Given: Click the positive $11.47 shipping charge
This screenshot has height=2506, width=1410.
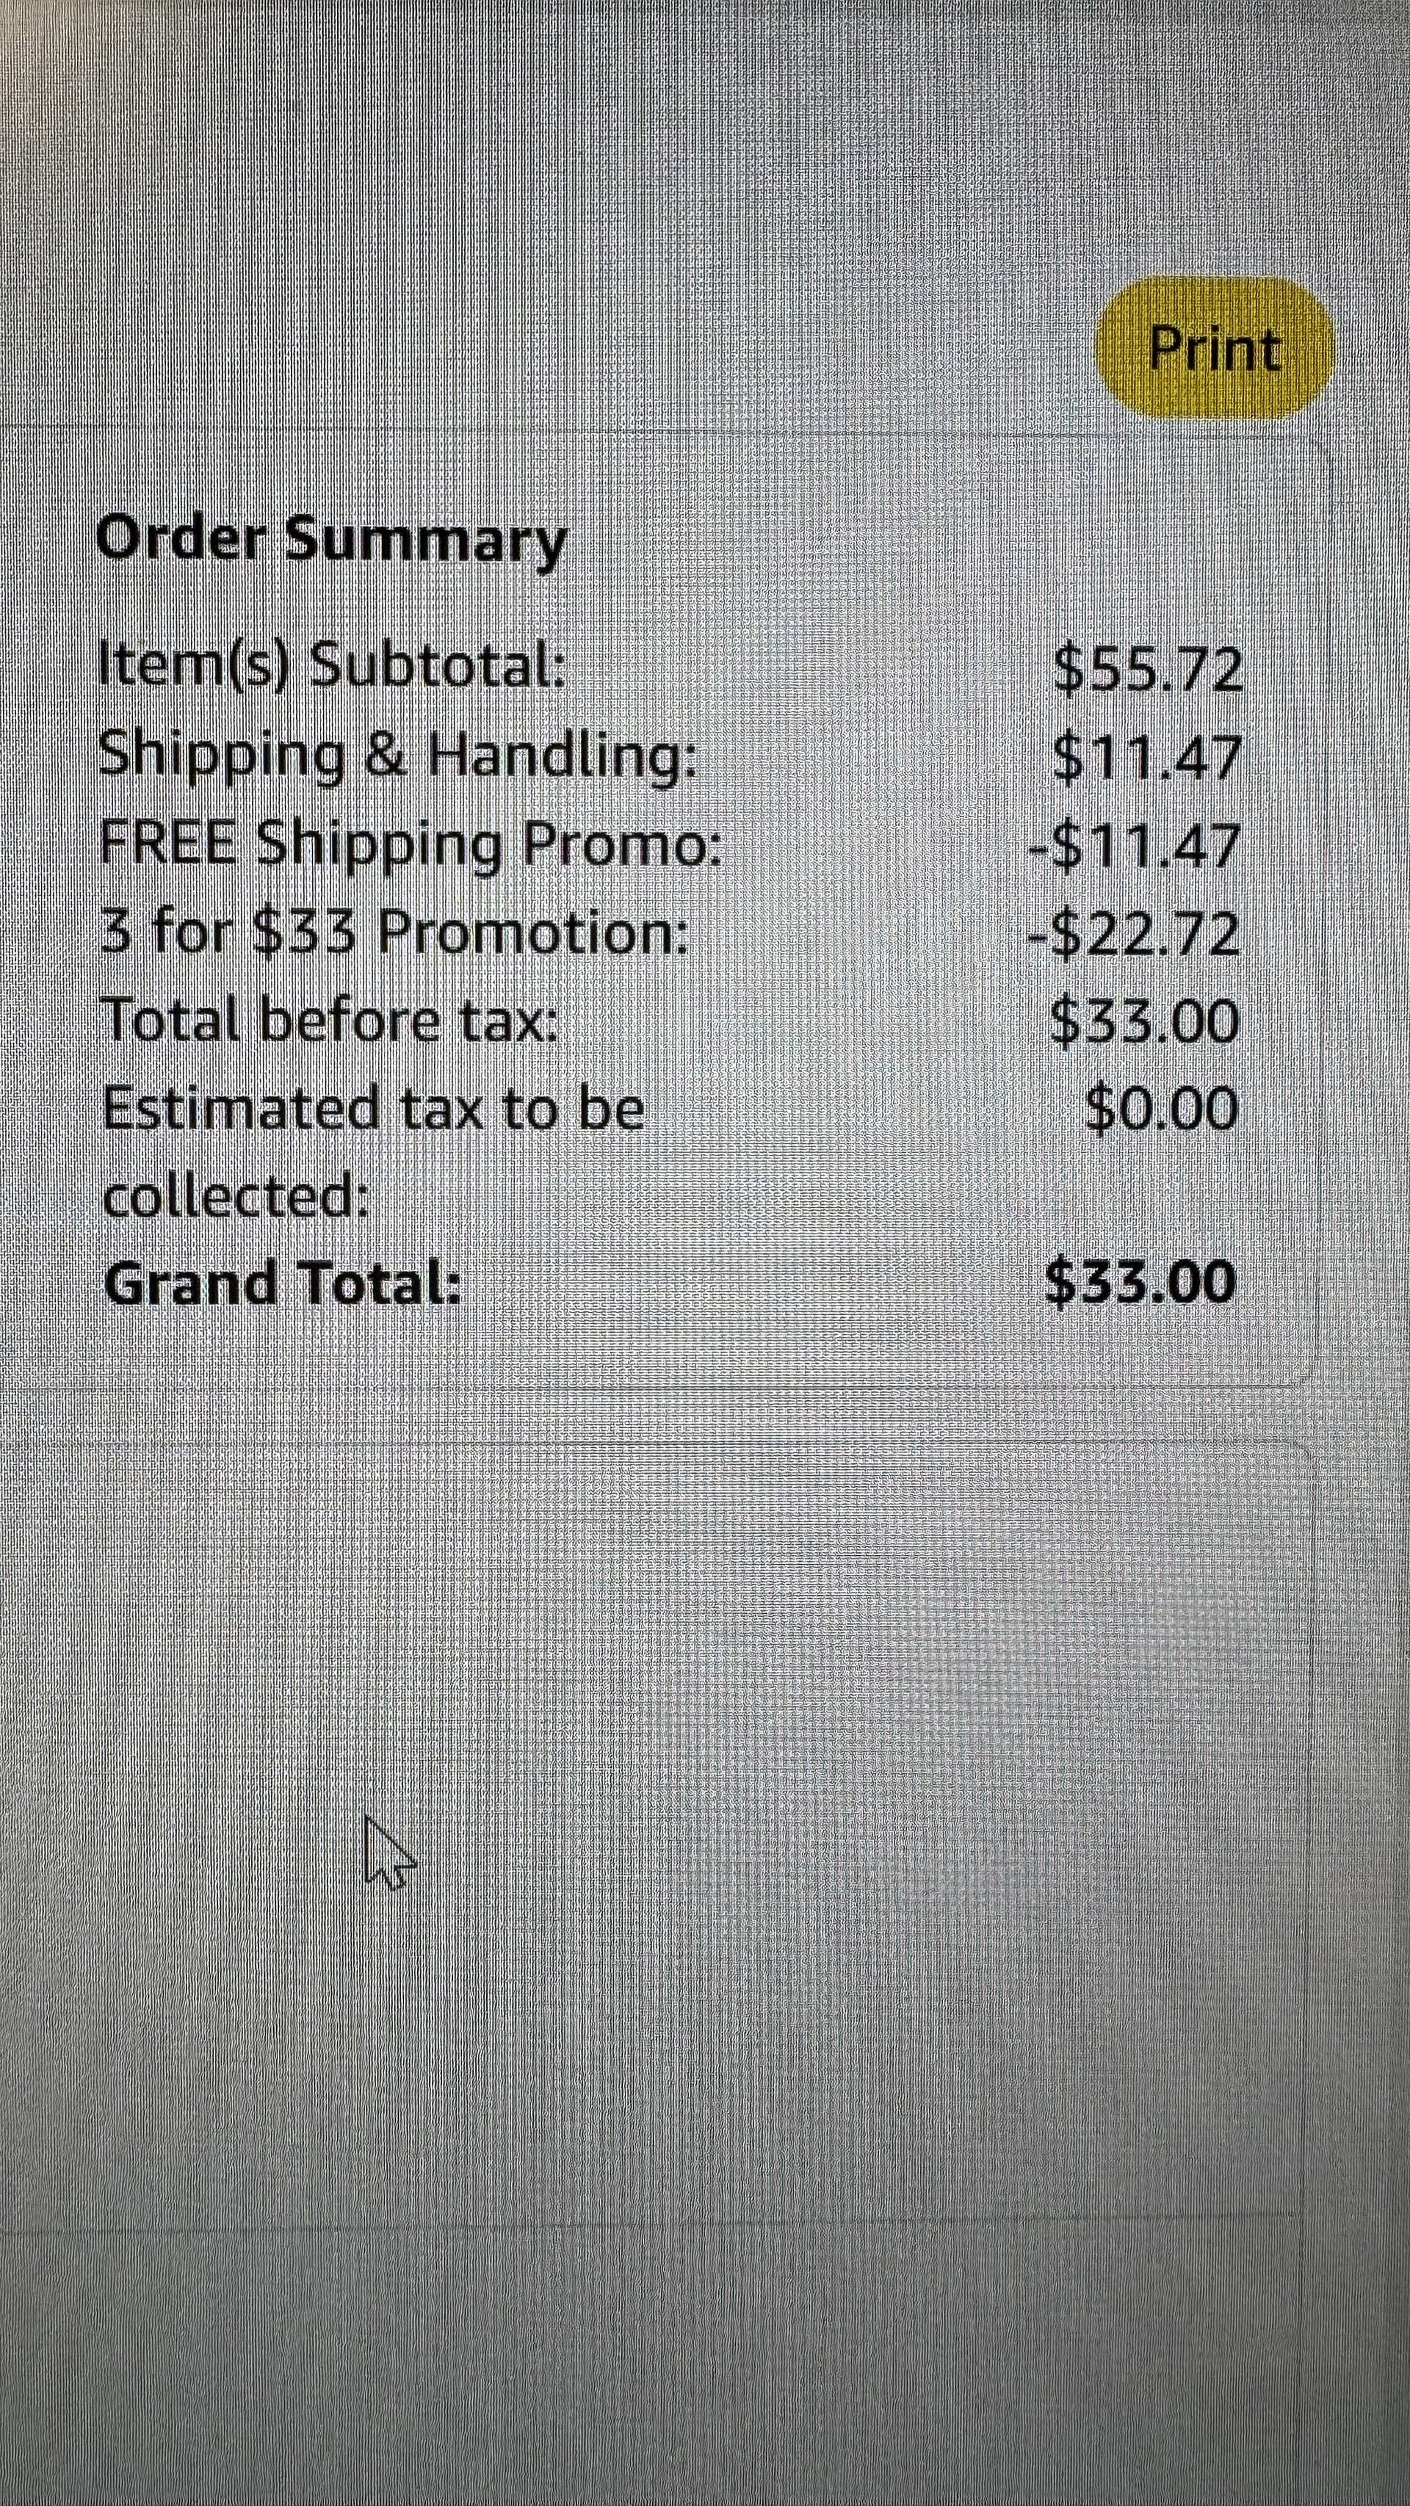Looking at the screenshot, I should coord(1149,758).
